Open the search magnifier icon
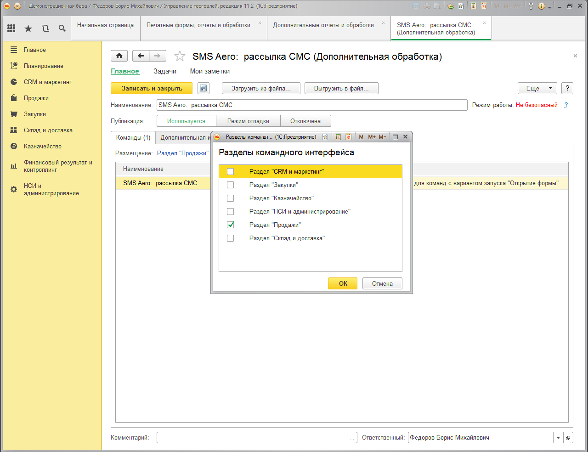This screenshot has height=452, width=588. 62,28
